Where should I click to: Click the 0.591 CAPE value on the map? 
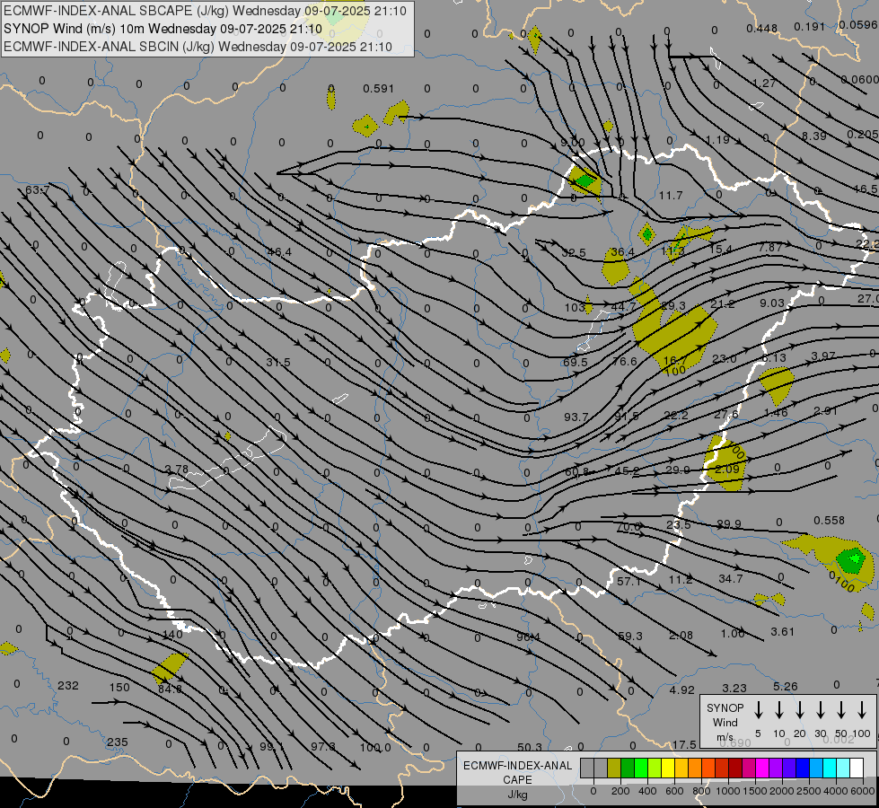[378, 89]
